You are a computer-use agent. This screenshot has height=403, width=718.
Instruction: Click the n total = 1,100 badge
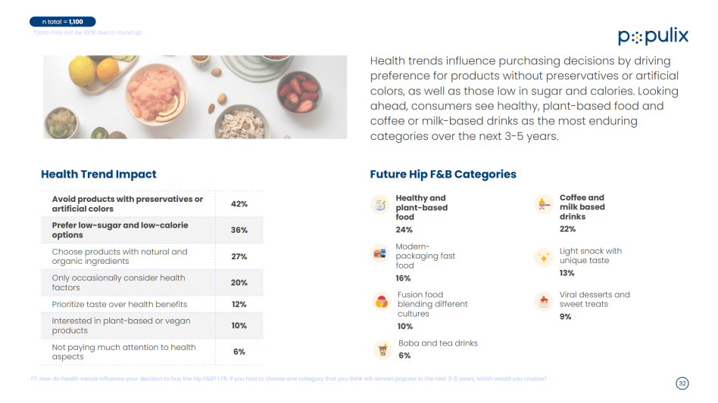tap(63, 21)
